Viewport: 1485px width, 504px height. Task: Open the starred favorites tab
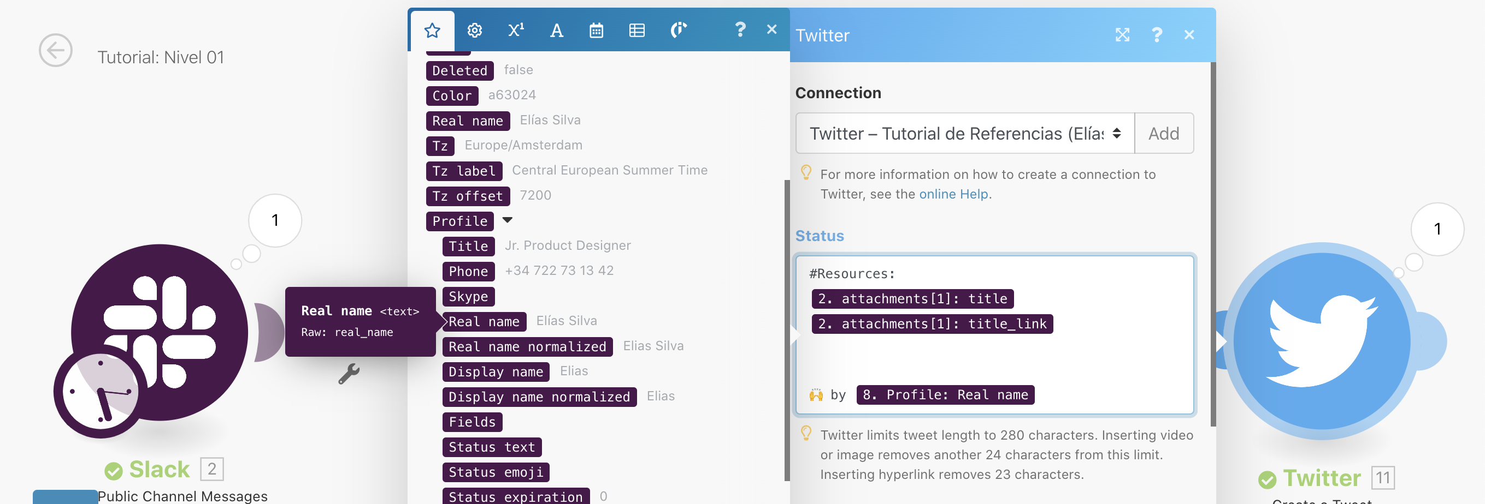pos(432,31)
